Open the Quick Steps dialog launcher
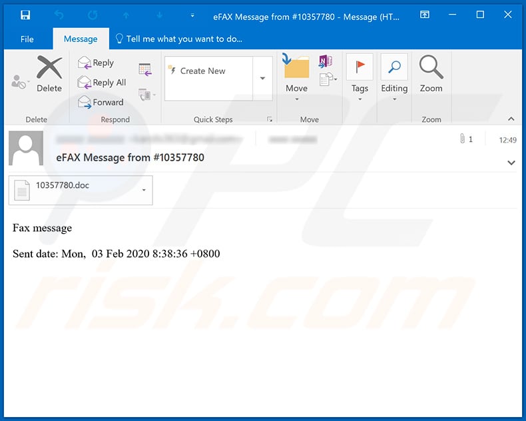526x421 pixels. pyautogui.click(x=270, y=119)
